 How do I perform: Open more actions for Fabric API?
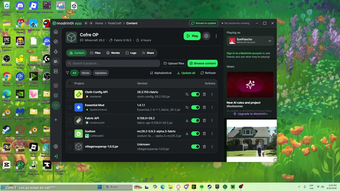(212, 120)
